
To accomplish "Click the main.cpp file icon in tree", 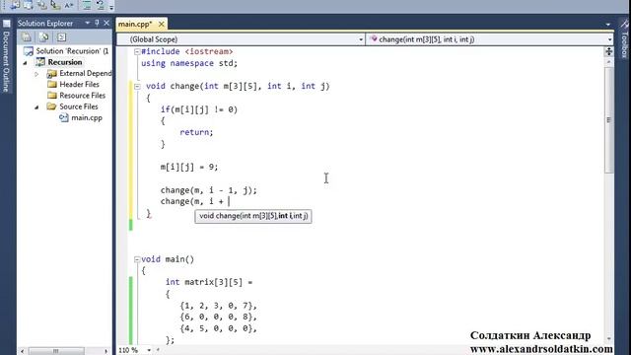I will [63, 117].
